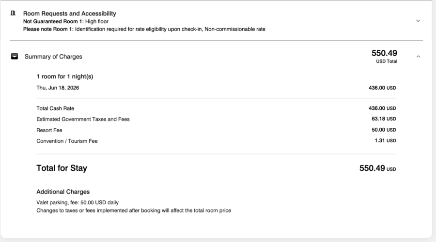Open the Room Requests and Accessibility heading

[69, 14]
